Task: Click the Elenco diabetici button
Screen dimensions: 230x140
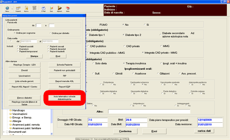Action: 25,98
